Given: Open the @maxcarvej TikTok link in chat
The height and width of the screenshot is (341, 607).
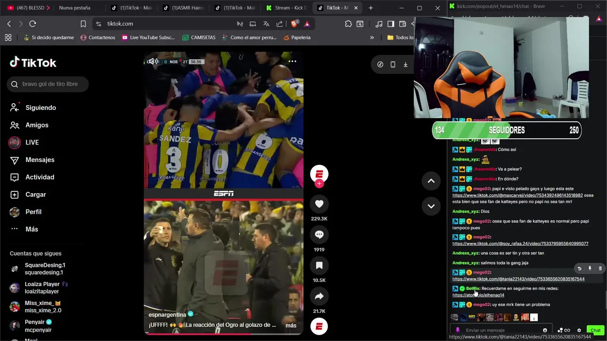Looking at the screenshot, I should (x=517, y=195).
